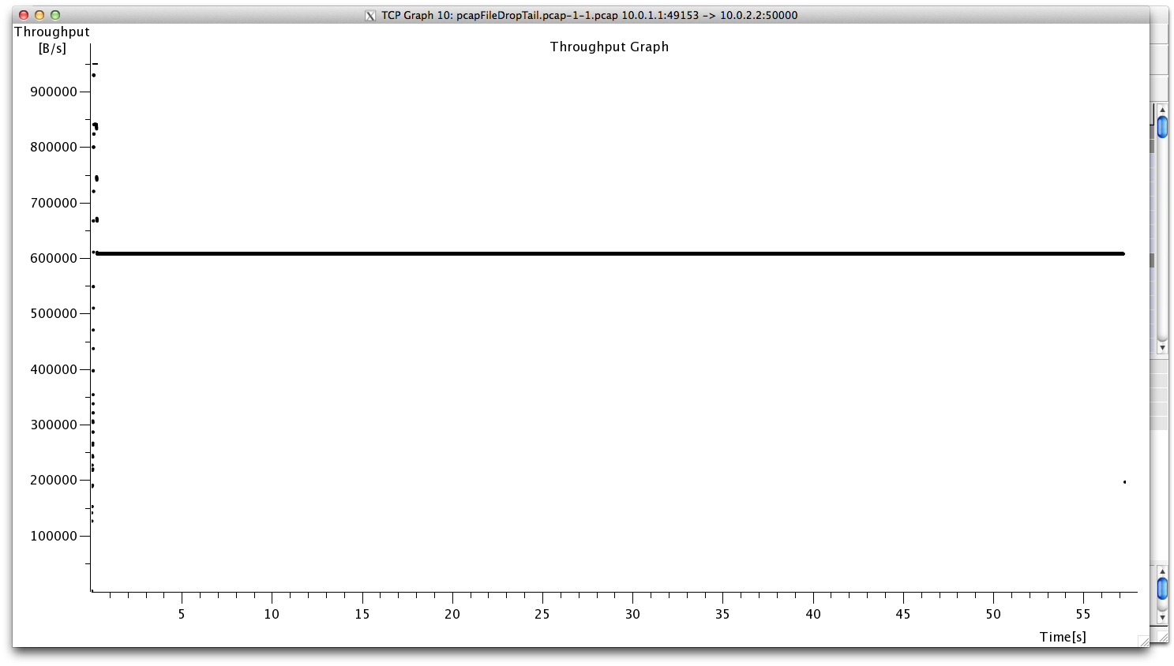Click the TCP Graph window resize grip
The image size is (1174, 666).
pyautogui.click(x=1143, y=642)
